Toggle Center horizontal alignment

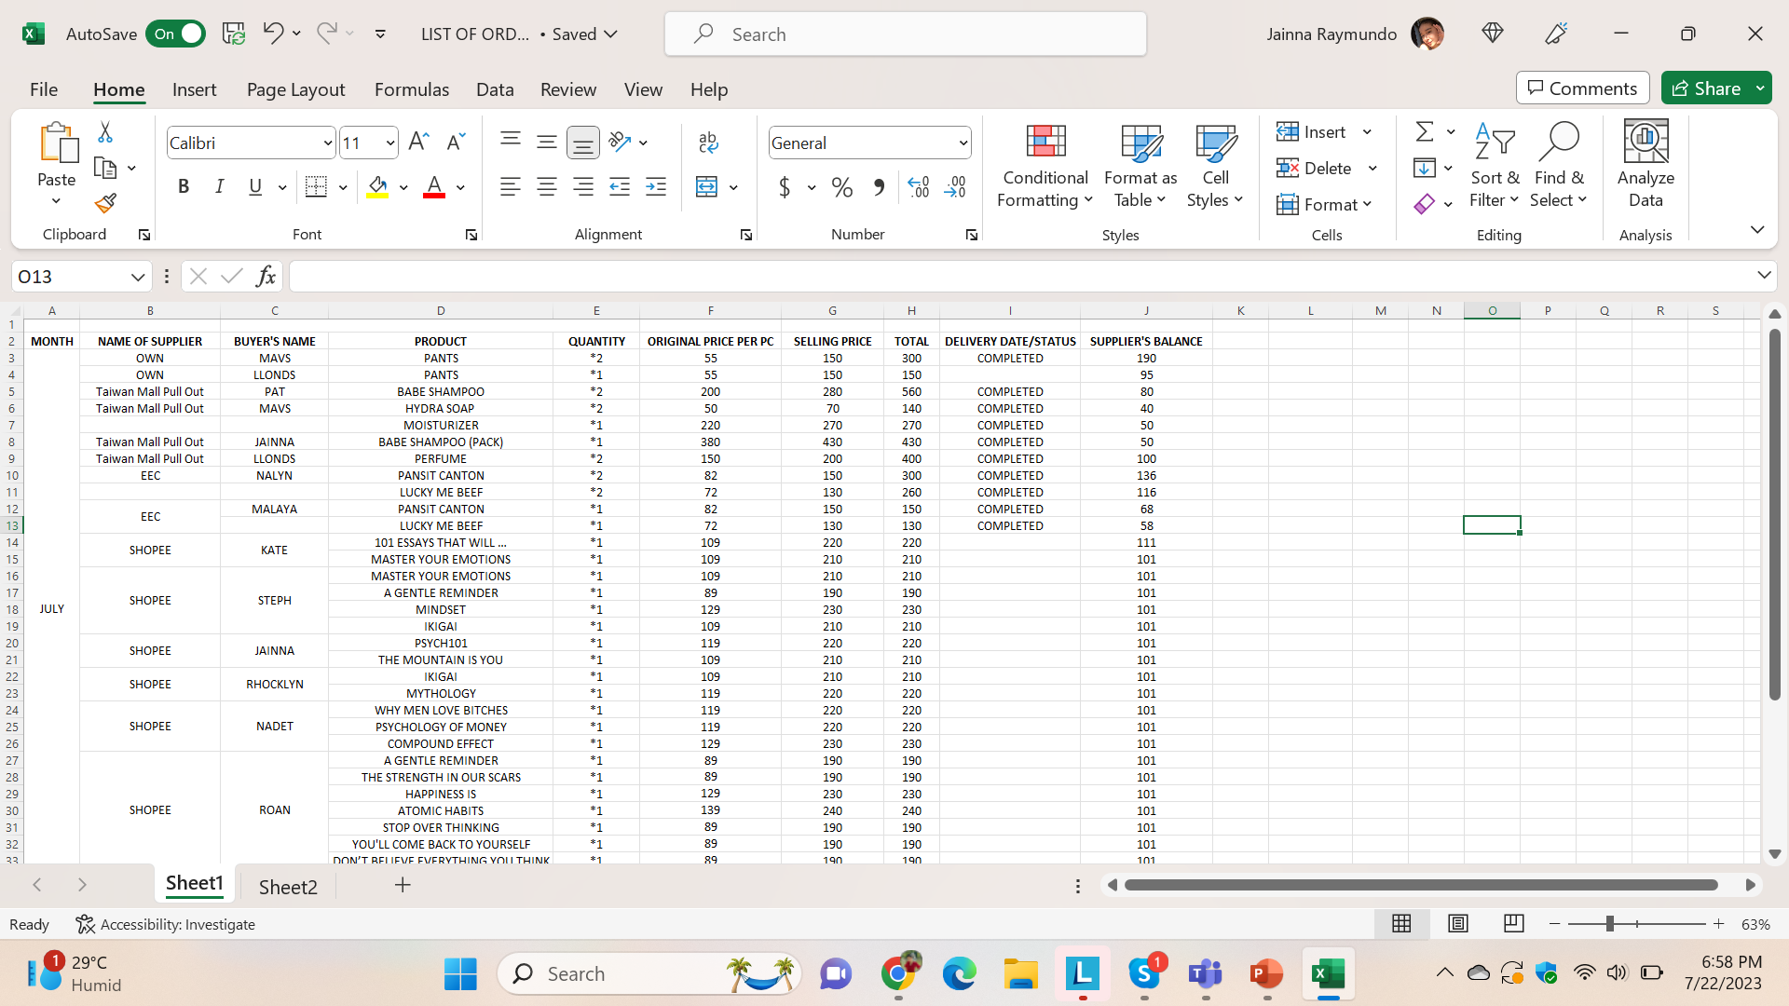point(547,187)
